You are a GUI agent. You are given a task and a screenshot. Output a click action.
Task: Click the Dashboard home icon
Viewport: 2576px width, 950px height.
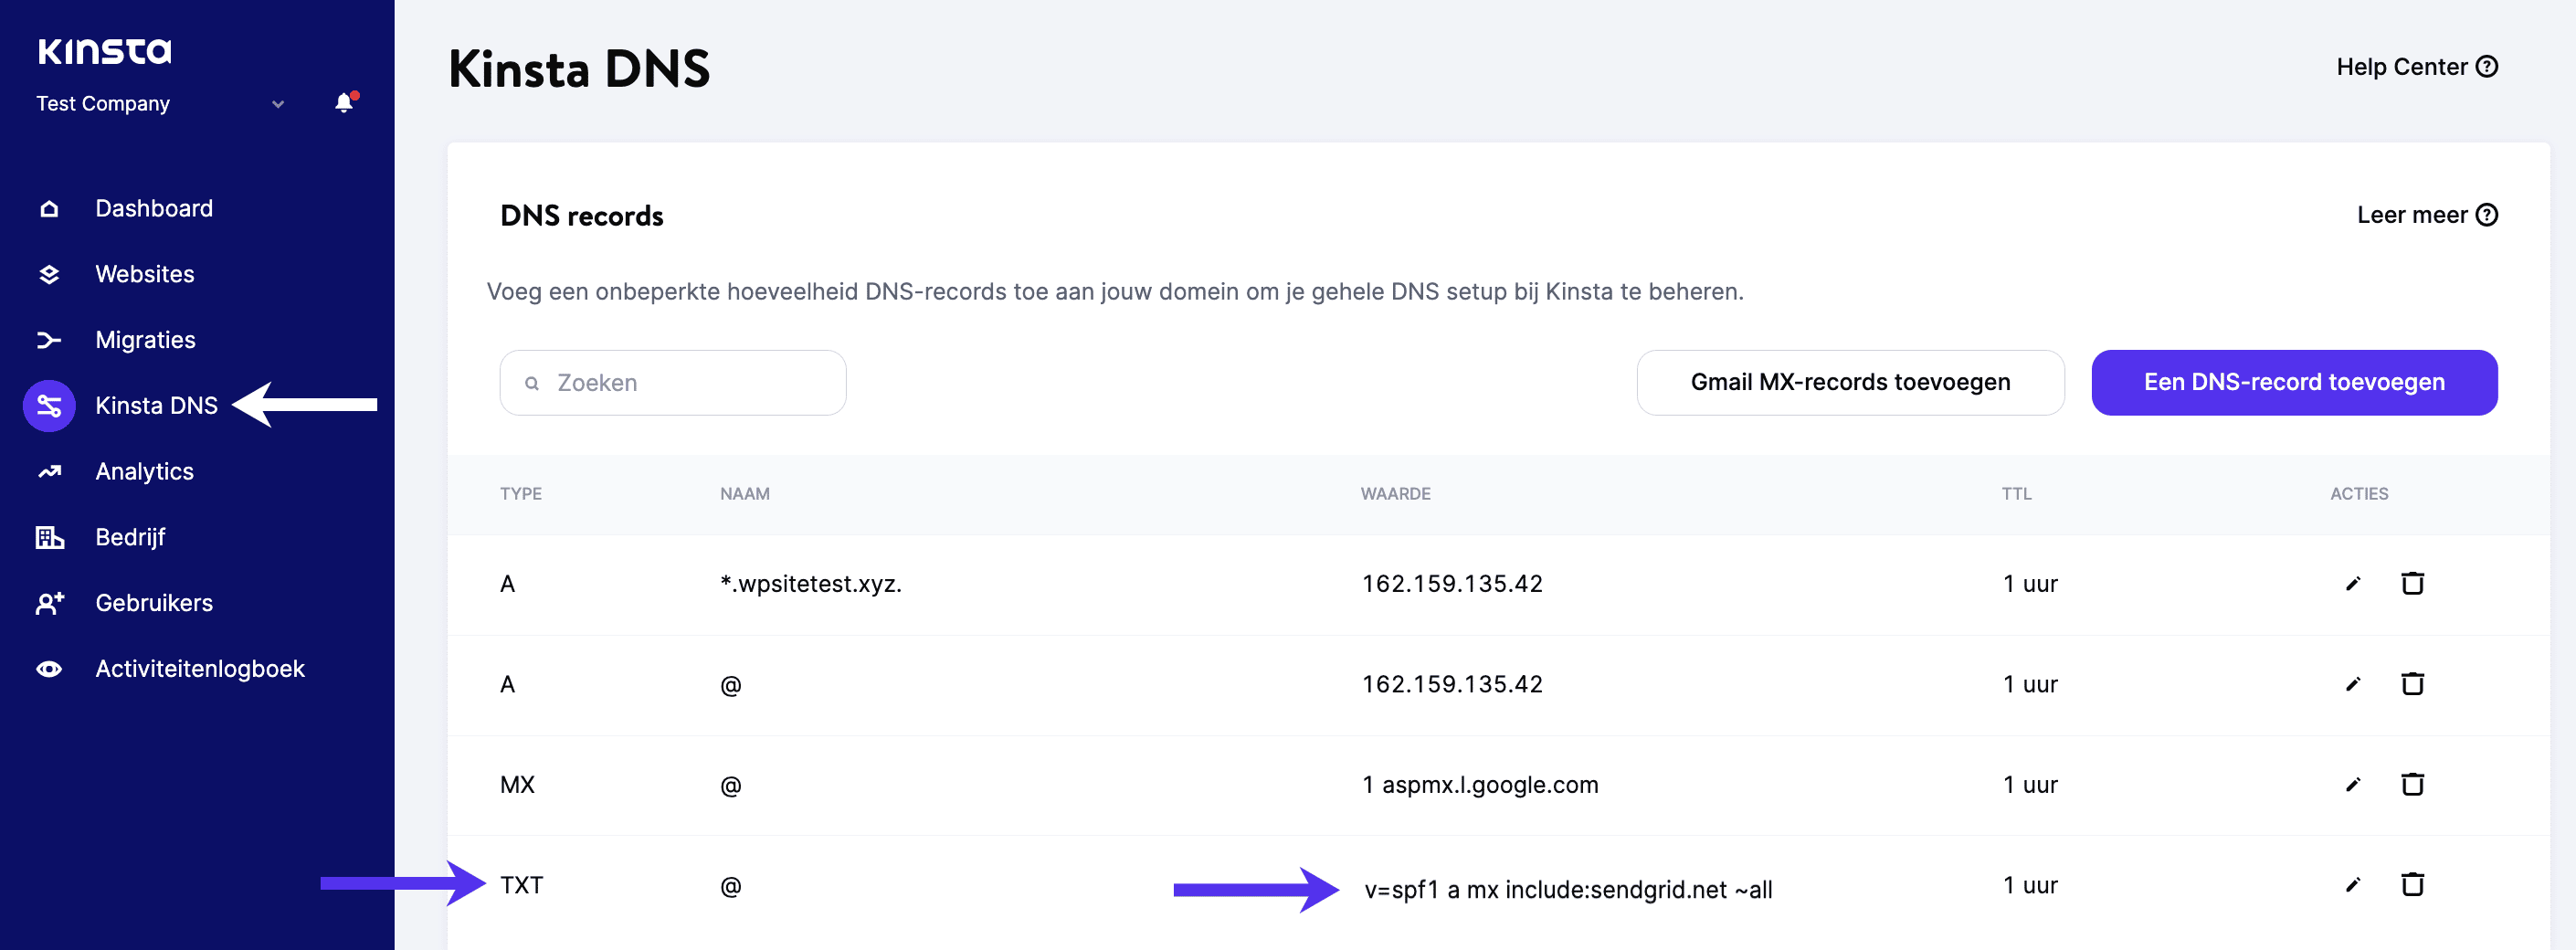[x=49, y=209]
